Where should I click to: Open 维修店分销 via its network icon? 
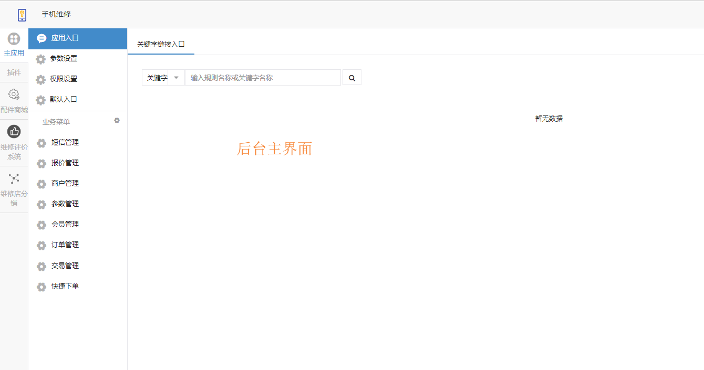pos(14,178)
